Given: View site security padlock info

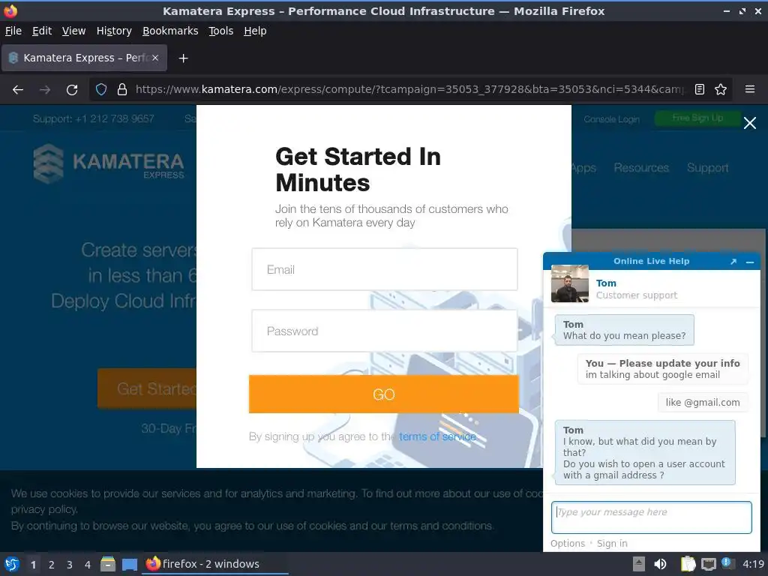Looking at the screenshot, I should [122, 90].
